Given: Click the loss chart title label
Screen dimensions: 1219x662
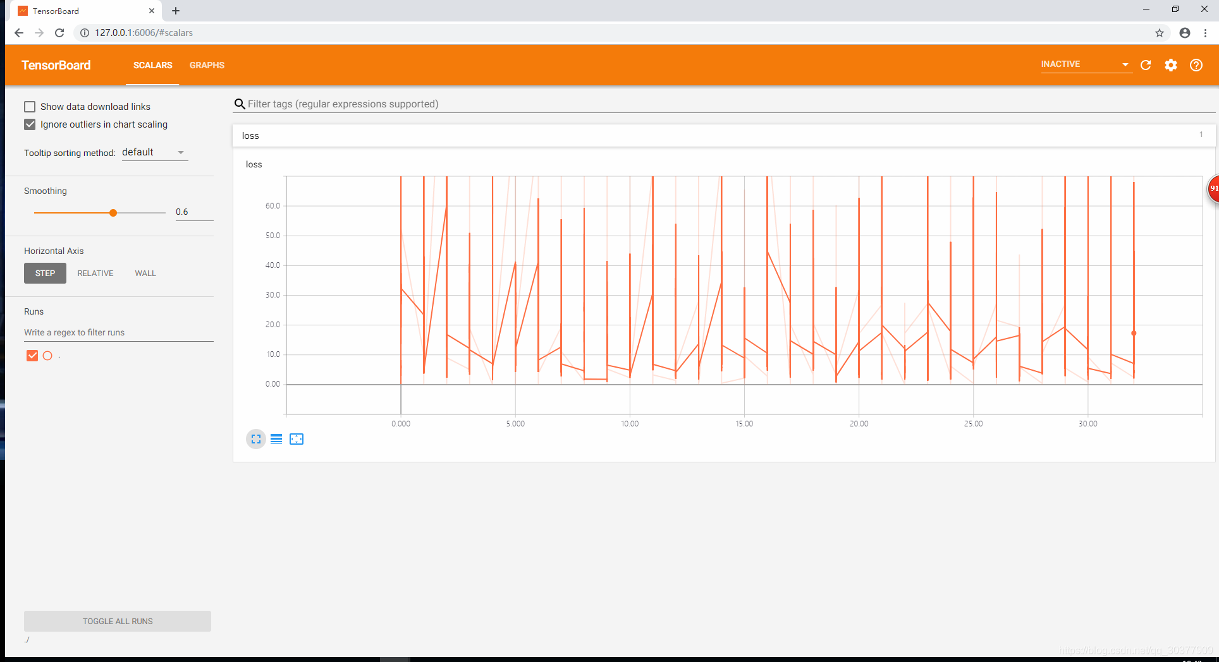Looking at the screenshot, I should point(254,164).
